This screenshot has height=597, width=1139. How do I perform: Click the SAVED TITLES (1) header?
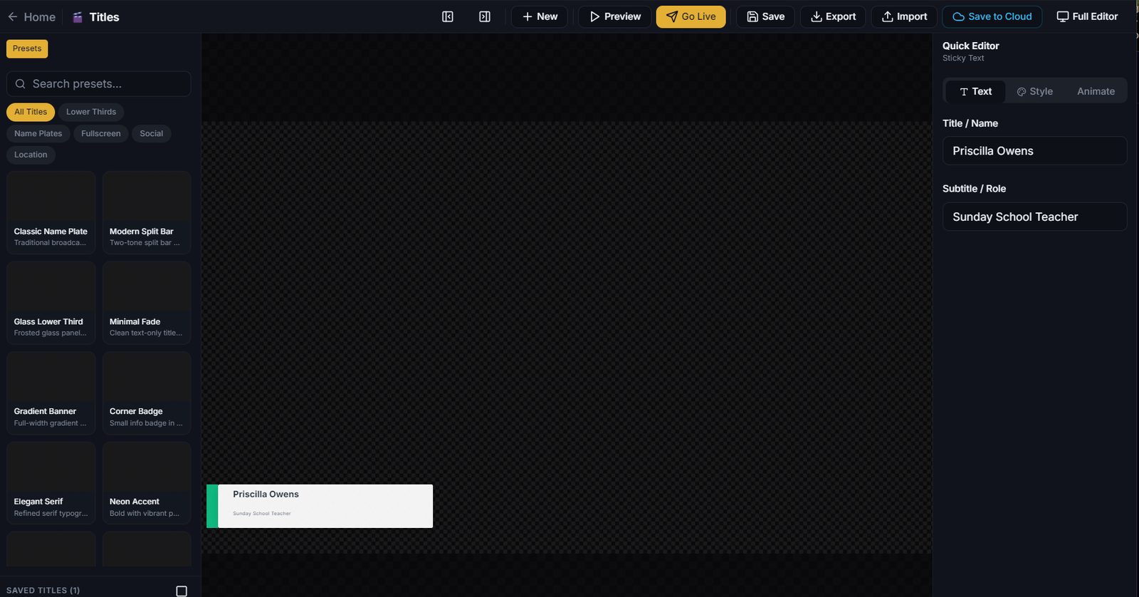coord(43,591)
